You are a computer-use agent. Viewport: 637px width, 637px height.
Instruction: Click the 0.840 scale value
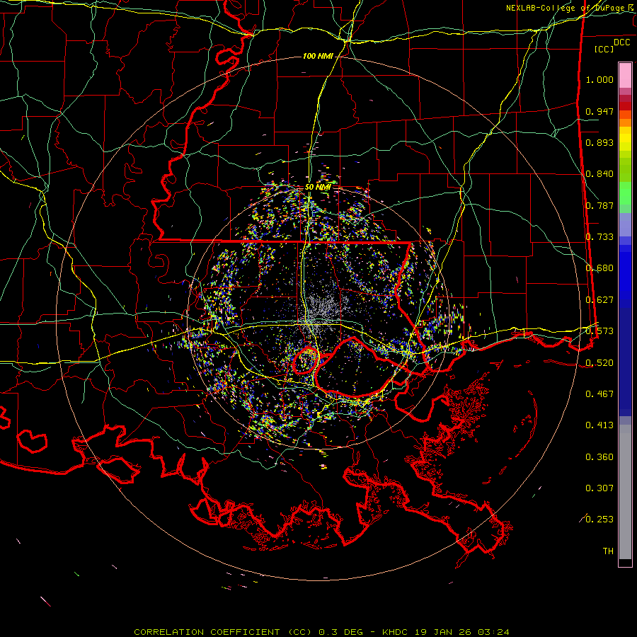(x=599, y=174)
